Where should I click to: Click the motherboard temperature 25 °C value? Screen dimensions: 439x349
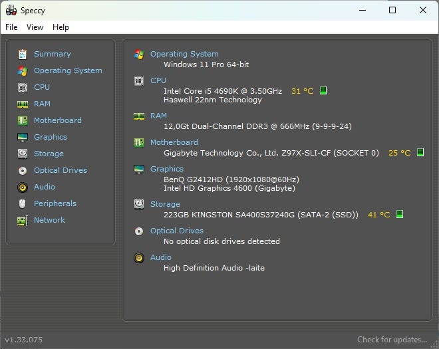coord(399,153)
